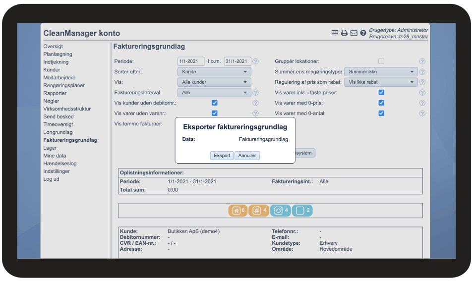This screenshot has width=473, height=281.
Task: Open Indtjekning in sidebar
Action: coord(56,62)
